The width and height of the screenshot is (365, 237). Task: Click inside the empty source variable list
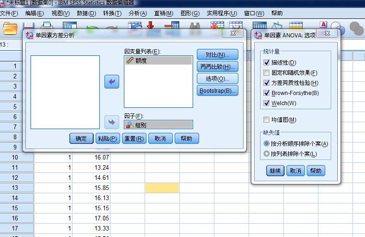65,92
